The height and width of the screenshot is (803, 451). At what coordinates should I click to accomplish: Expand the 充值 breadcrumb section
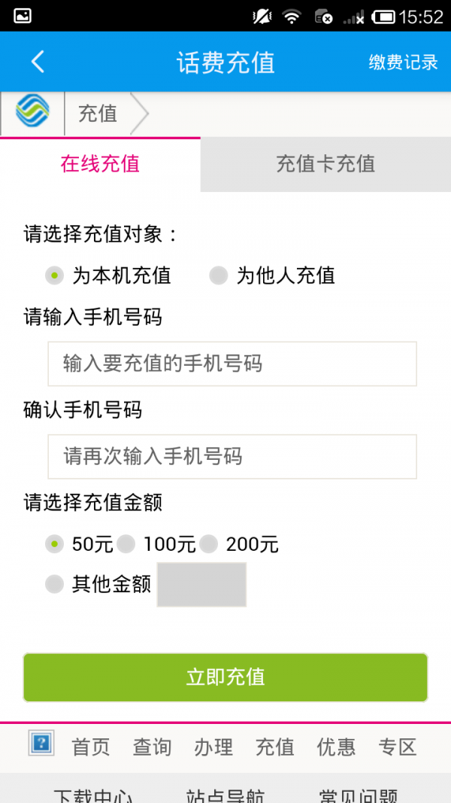[x=98, y=114]
